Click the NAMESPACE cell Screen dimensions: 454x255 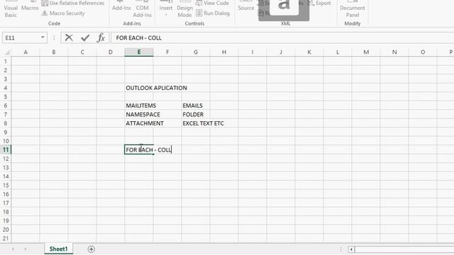tap(139, 115)
